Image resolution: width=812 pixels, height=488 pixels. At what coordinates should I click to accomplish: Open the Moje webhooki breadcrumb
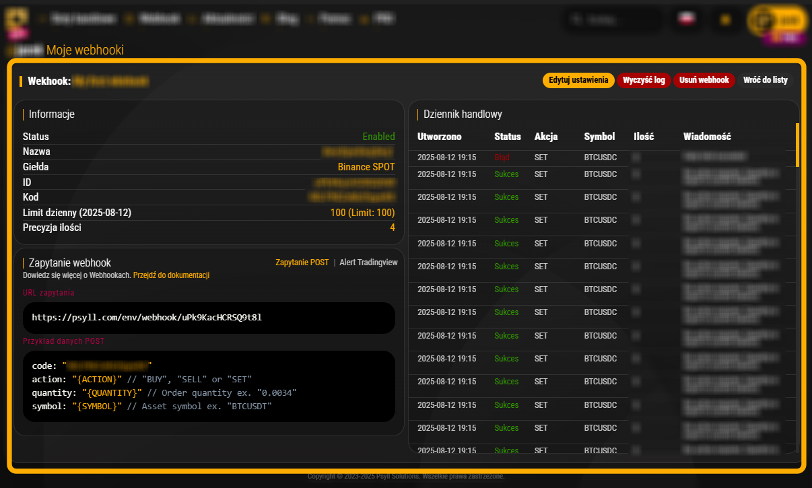point(85,50)
